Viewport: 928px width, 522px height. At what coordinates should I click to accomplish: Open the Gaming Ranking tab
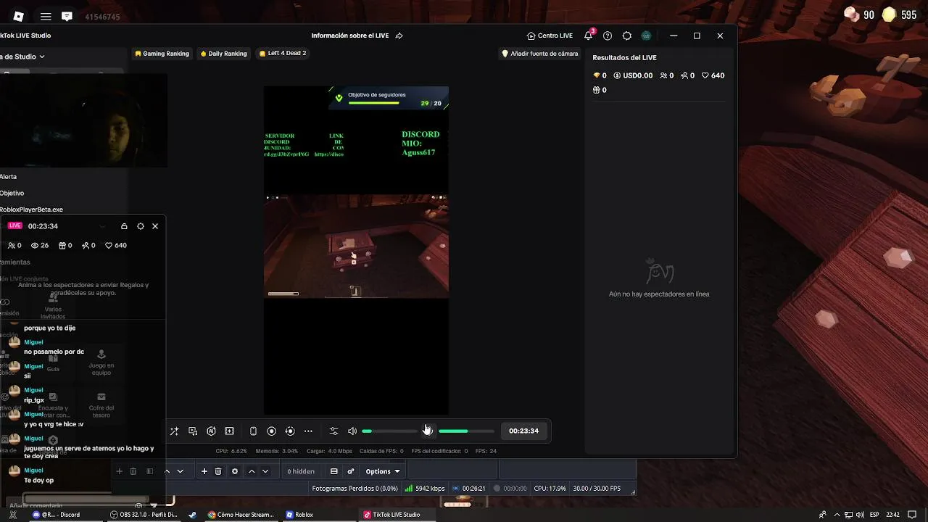(x=162, y=54)
